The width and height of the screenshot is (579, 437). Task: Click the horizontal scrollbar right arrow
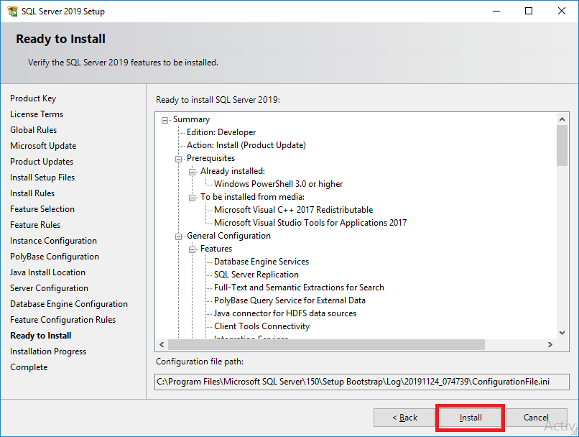[550, 345]
